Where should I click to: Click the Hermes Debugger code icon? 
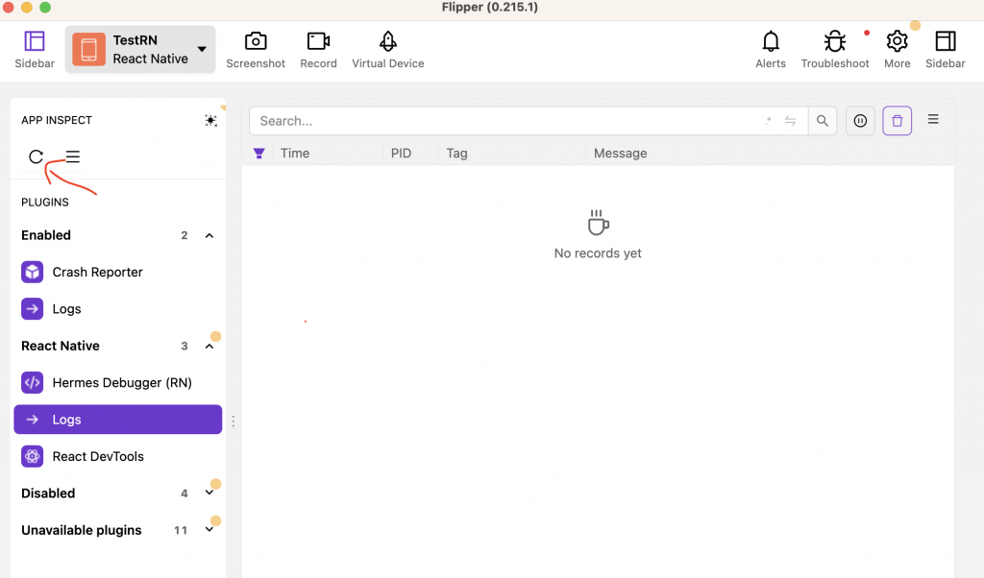pos(32,382)
